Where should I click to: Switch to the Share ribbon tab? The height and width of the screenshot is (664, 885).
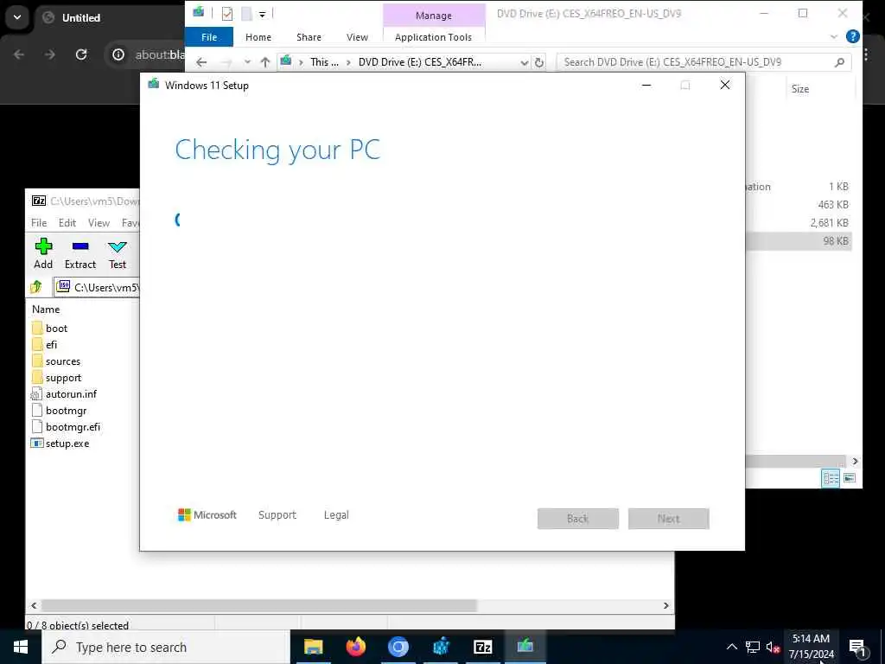click(309, 37)
